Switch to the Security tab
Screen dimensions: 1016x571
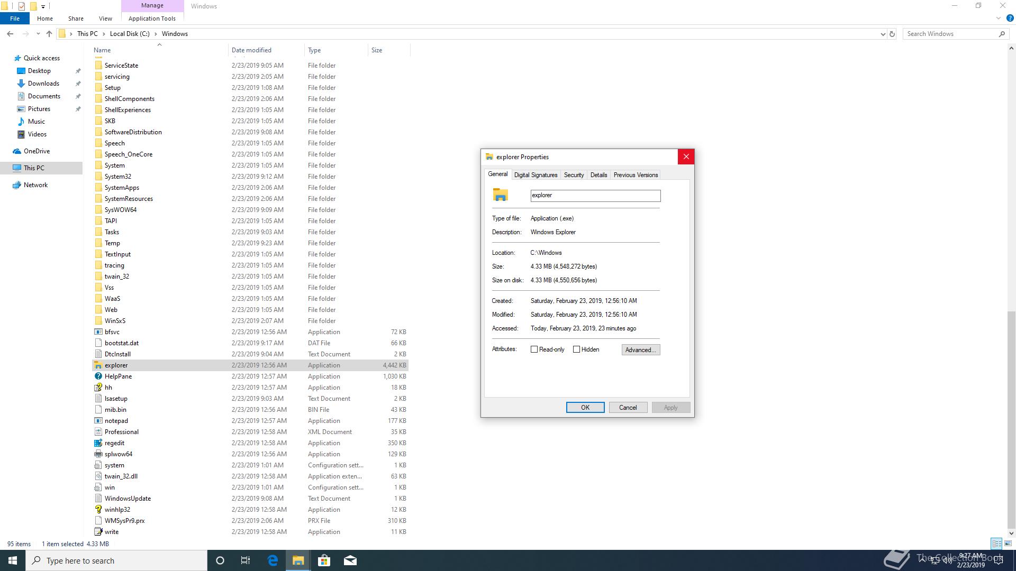pyautogui.click(x=574, y=175)
